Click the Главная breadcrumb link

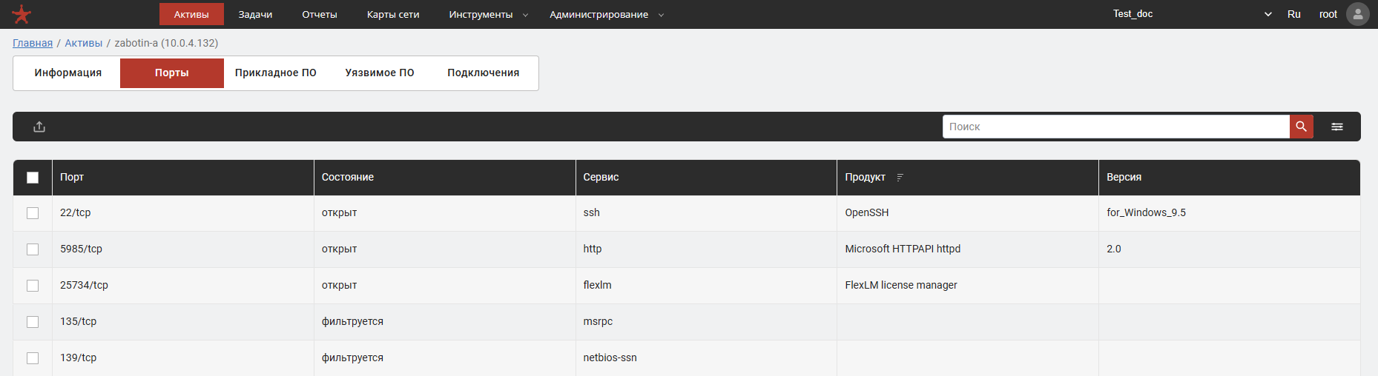[33, 43]
